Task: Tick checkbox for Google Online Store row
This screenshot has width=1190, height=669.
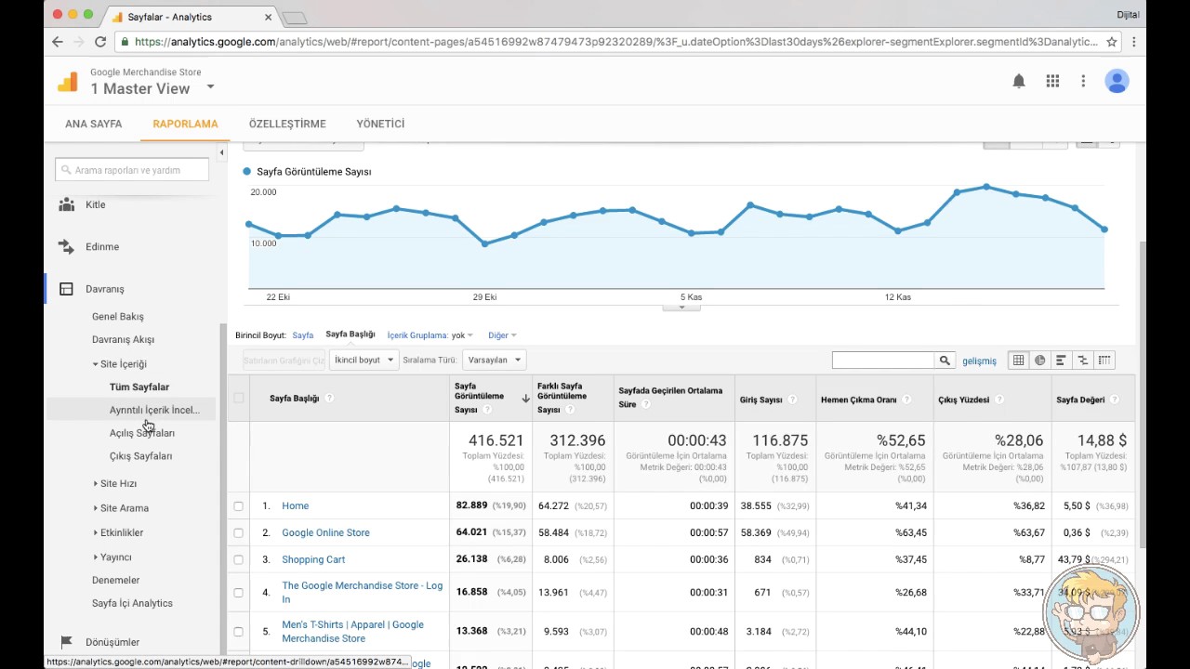Action: [x=239, y=533]
